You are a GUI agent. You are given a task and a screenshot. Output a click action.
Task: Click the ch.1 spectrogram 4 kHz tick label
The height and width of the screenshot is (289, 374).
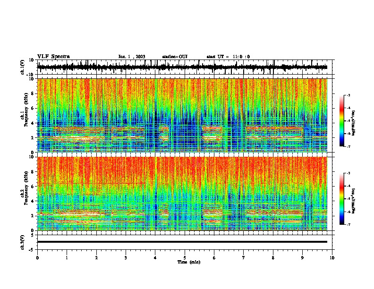click(x=33, y=123)
